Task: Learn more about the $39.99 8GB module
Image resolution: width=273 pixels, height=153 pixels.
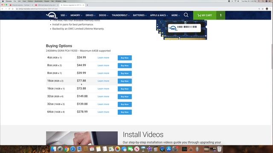Action: [103, 73]
